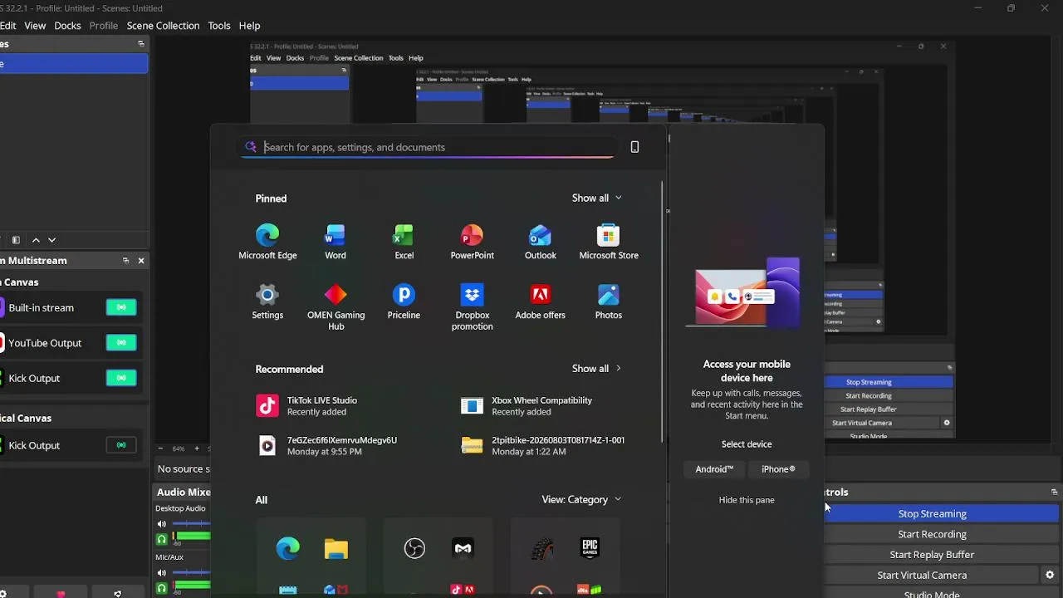This screenshot has width=1063, height=598.
Task: Focus the Start menu search box
Action: point(429,147)
